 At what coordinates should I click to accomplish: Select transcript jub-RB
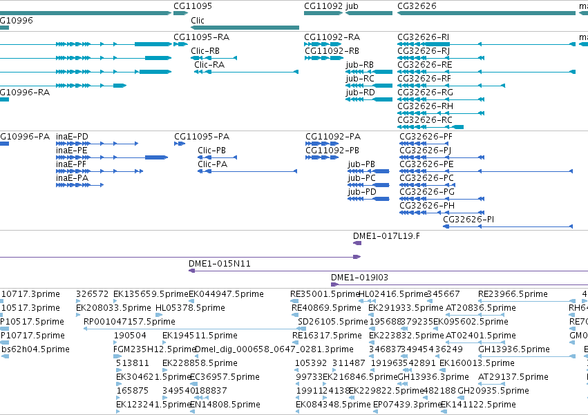(359, 65)
